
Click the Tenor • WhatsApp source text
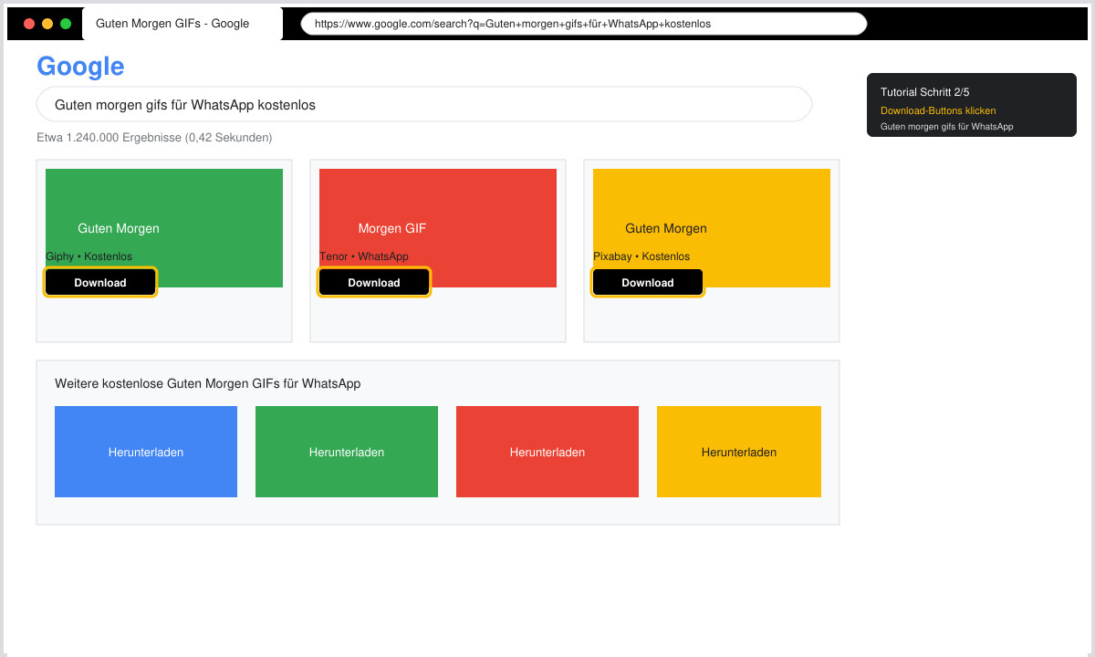click(x=364, y=256)
